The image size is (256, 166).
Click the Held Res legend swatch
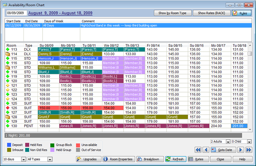click(x=27, y=145)
